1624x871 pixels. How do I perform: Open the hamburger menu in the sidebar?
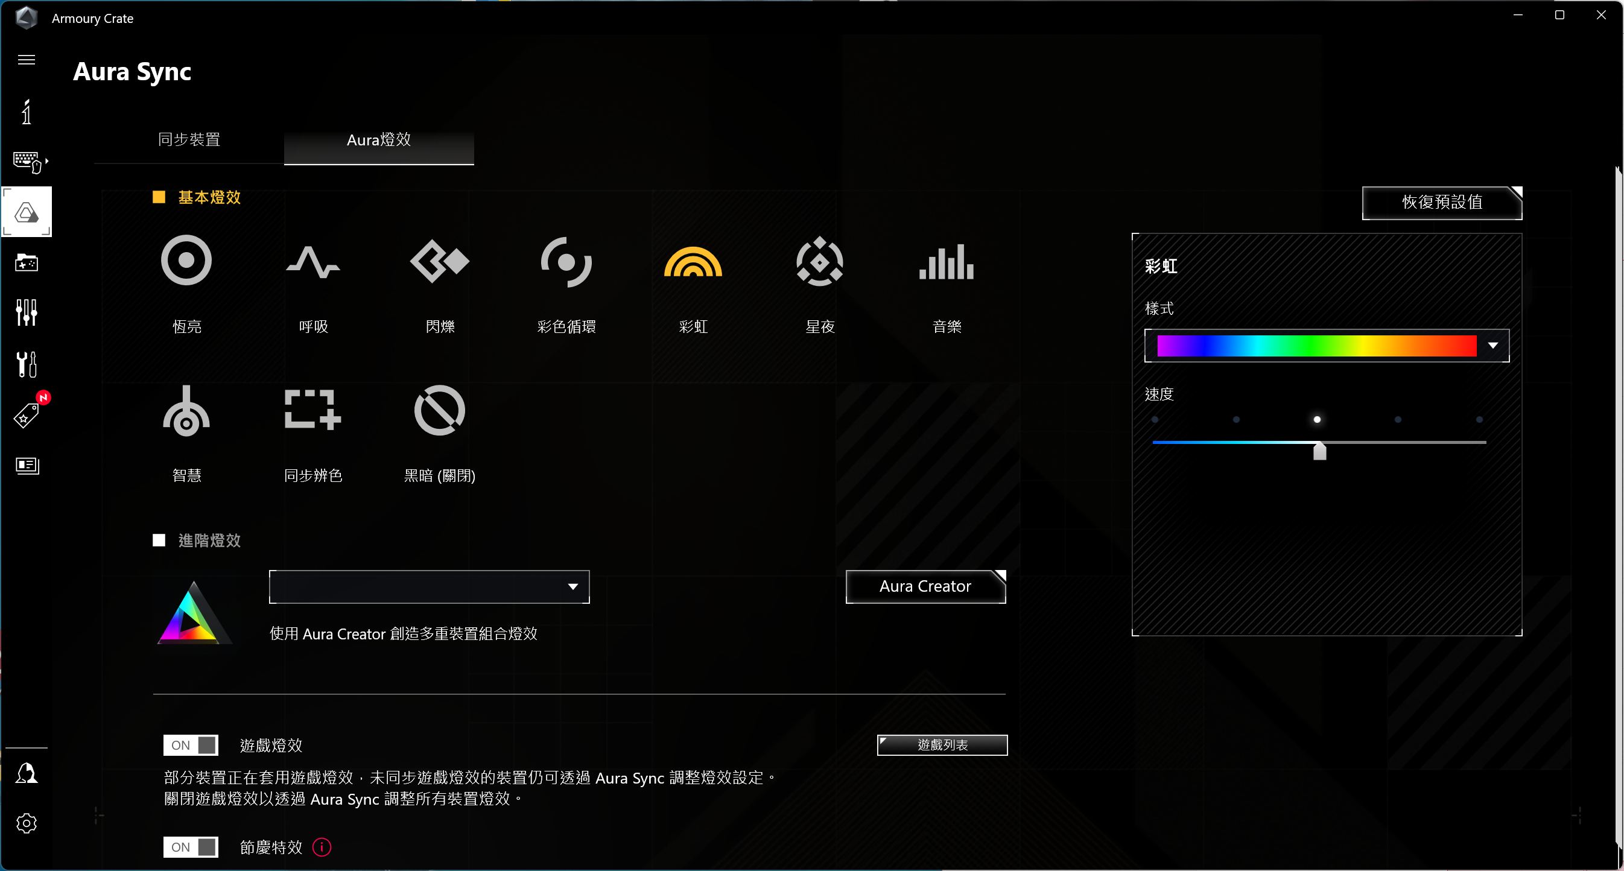click(x=27, y=60)
